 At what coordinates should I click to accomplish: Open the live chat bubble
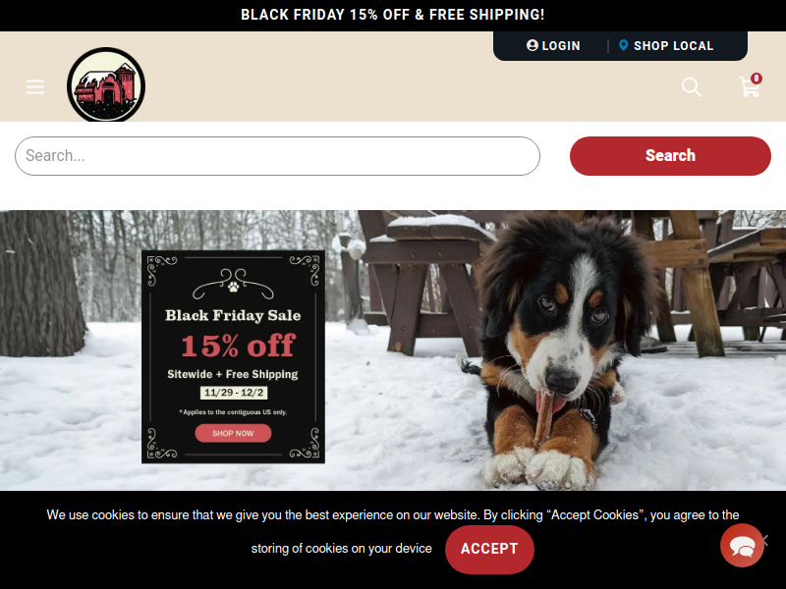(x=742, y=546)
